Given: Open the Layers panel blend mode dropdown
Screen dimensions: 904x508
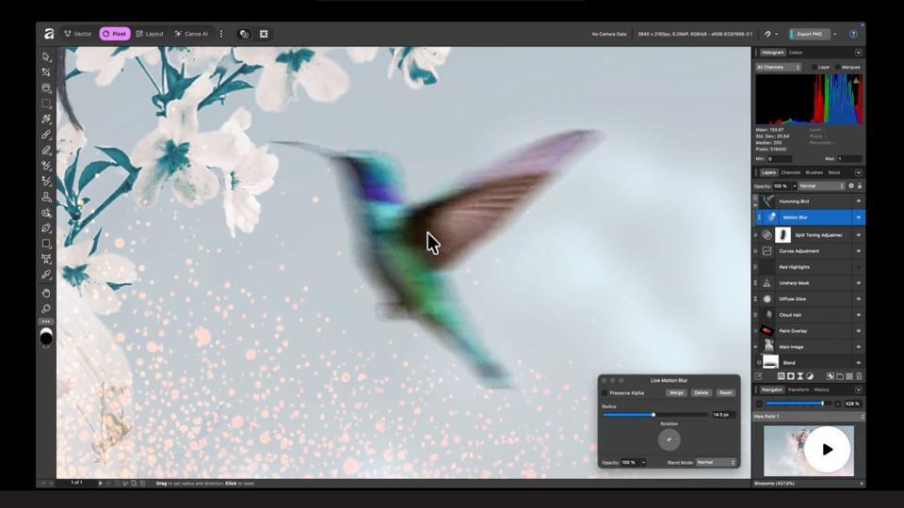Looking at the screenshot, I should pyautogui.click(x=821, y=186).
